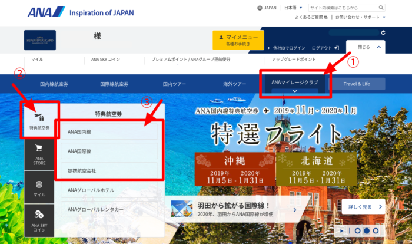Click the マイメニュー yellow button
This screenshot has height=244, width=412.
[238, 40]
